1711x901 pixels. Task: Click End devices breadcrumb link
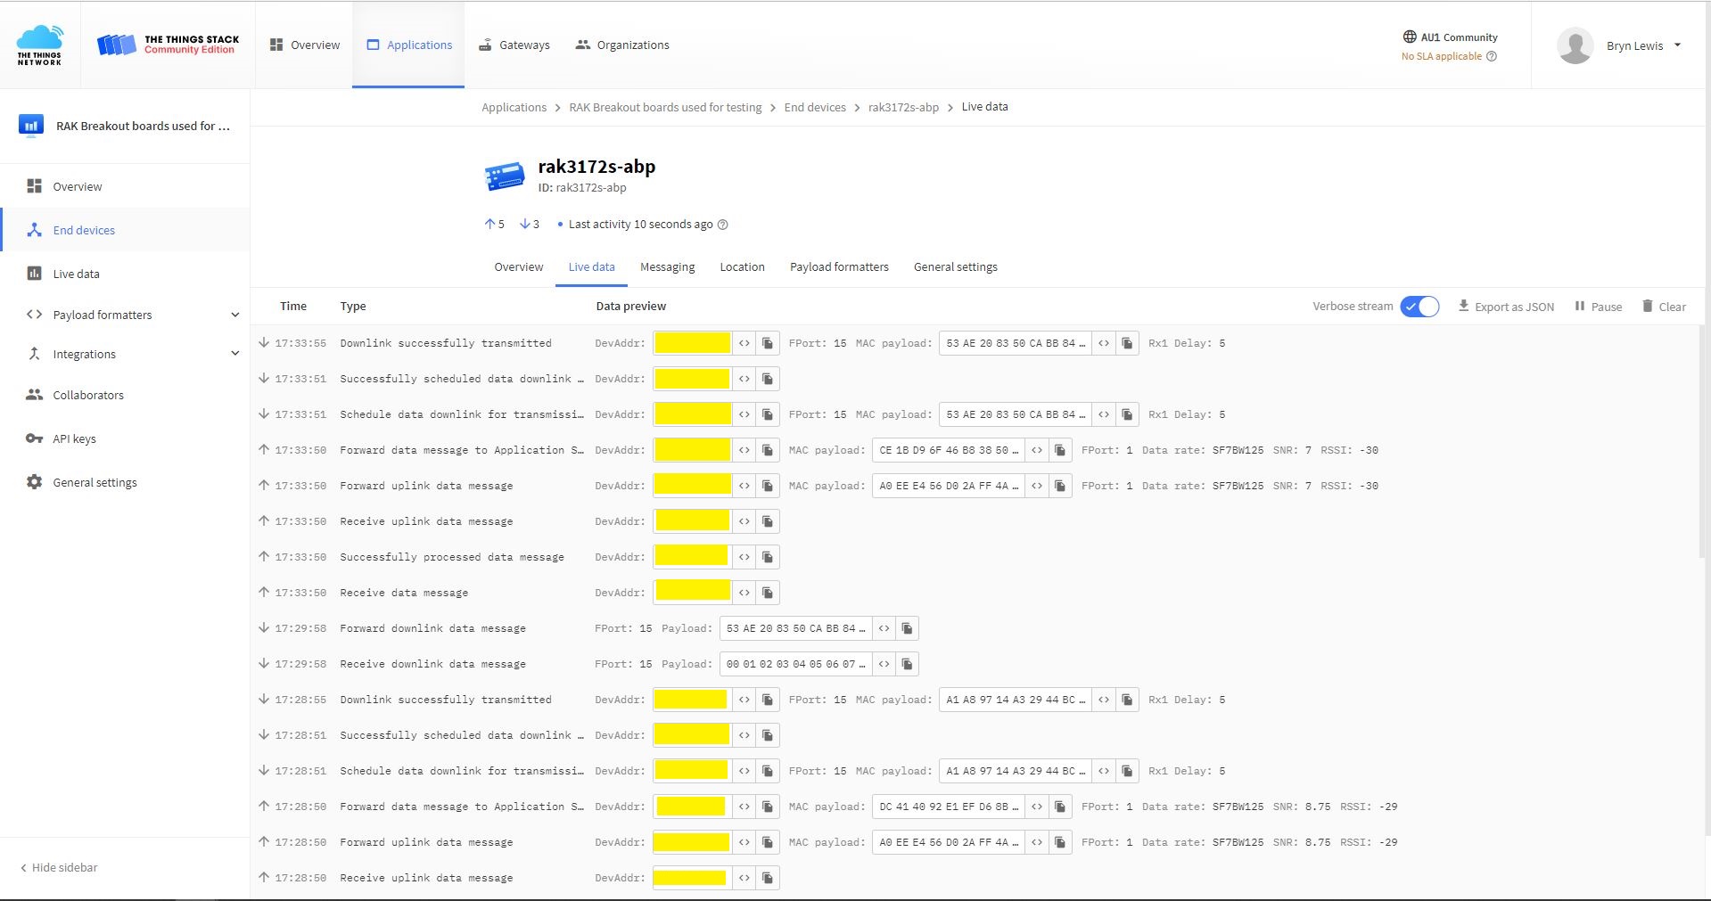(x=815, y=108)
